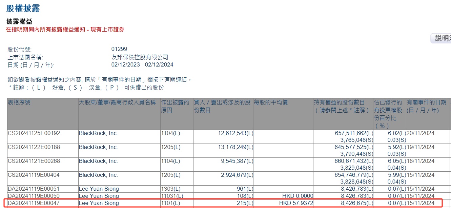Click BlackRock, Inc. in the CS20241125E00192 row
The image size is (451, 208).
98,133
